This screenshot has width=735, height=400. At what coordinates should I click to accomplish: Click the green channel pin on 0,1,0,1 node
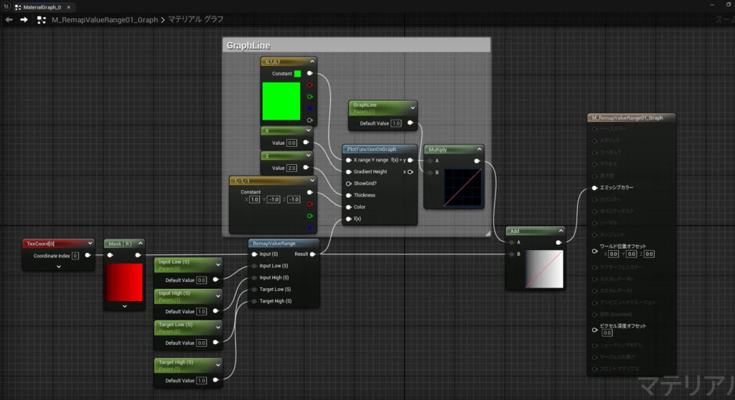(310, 96)
